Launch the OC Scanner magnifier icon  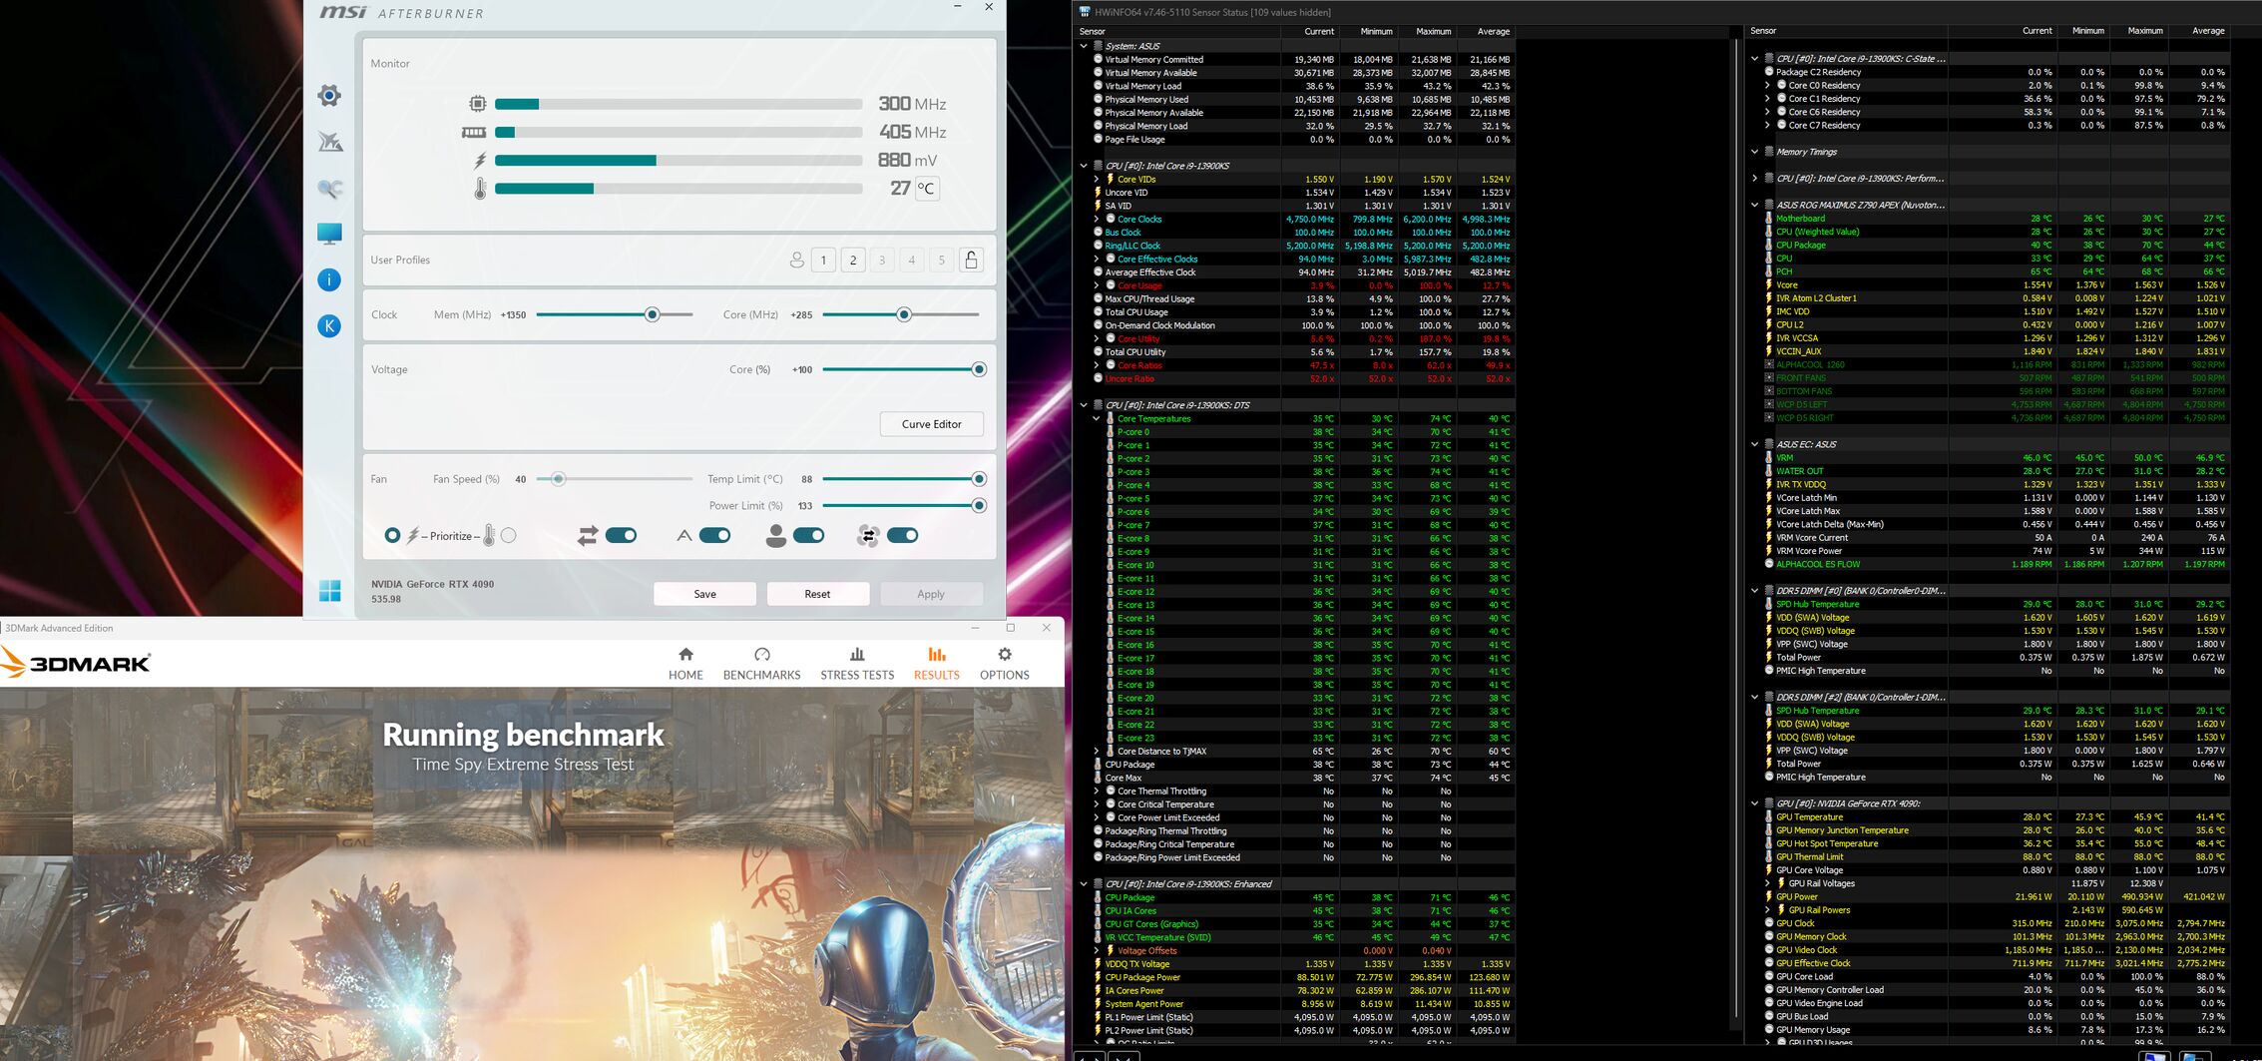click(x=330, y=188)
